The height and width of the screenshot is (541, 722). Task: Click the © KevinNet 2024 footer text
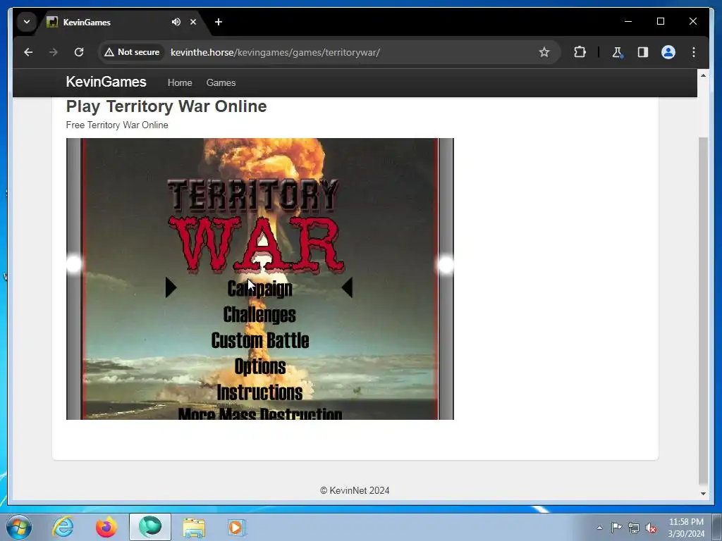point(355,490)
